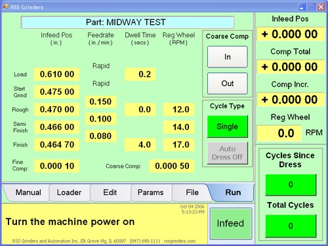The width and height of the screenshot is (328, 246).
Task: Select feedrate field 0.080
Action: 100,136
